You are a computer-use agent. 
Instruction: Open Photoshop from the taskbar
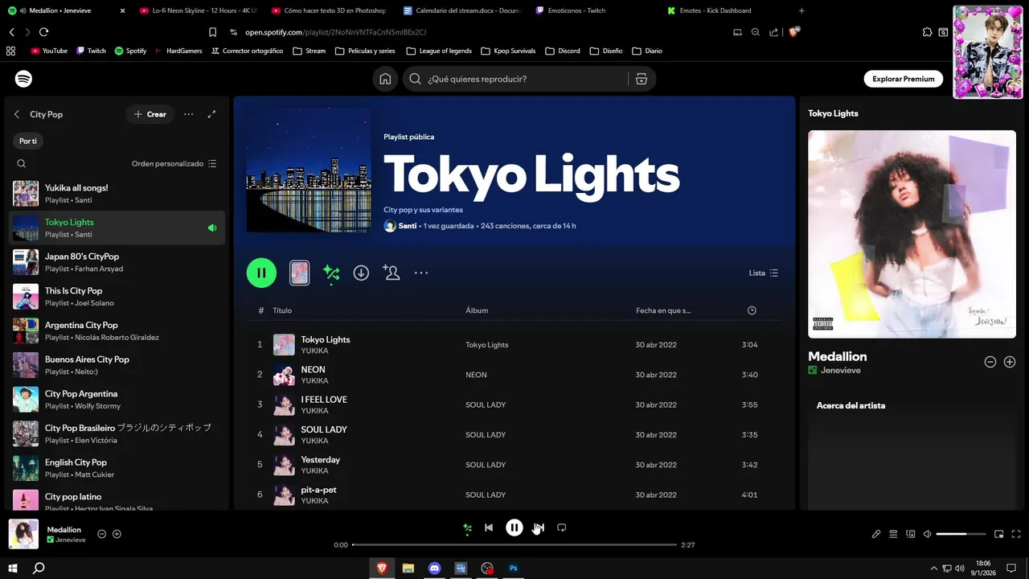click(513, 568)
